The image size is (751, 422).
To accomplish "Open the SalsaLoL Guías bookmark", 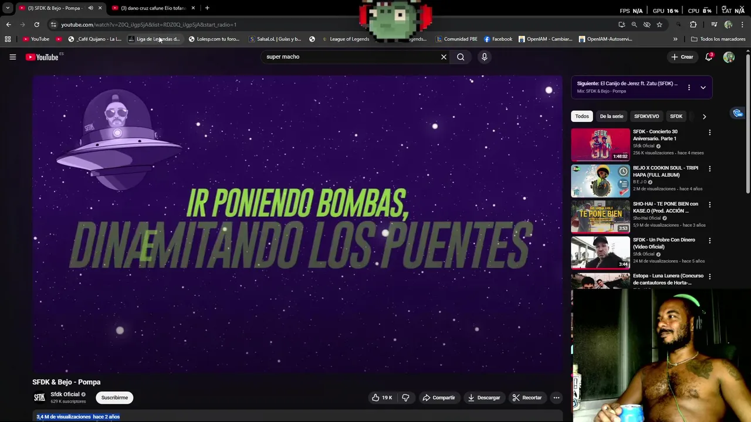I will [x=275, y=39].
